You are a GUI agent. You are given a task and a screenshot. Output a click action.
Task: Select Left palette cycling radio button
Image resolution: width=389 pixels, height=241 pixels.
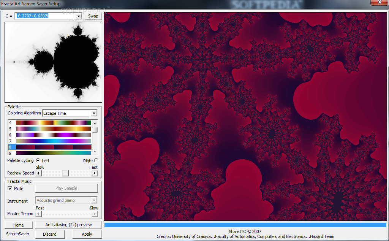tap(38, 160)
